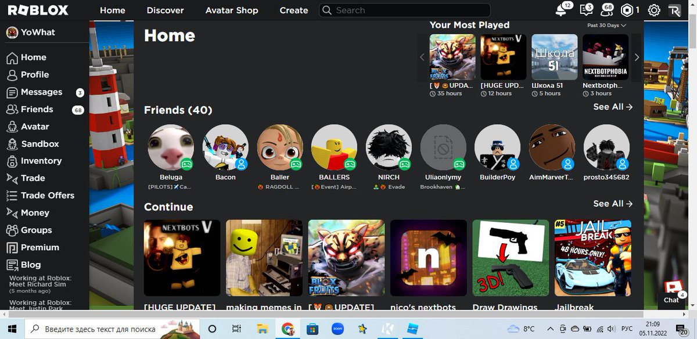Image resolution: width=697 pixels, height=339 pixels.
Task: Open making memes game in Continue
Action: (x=264, y=258)
